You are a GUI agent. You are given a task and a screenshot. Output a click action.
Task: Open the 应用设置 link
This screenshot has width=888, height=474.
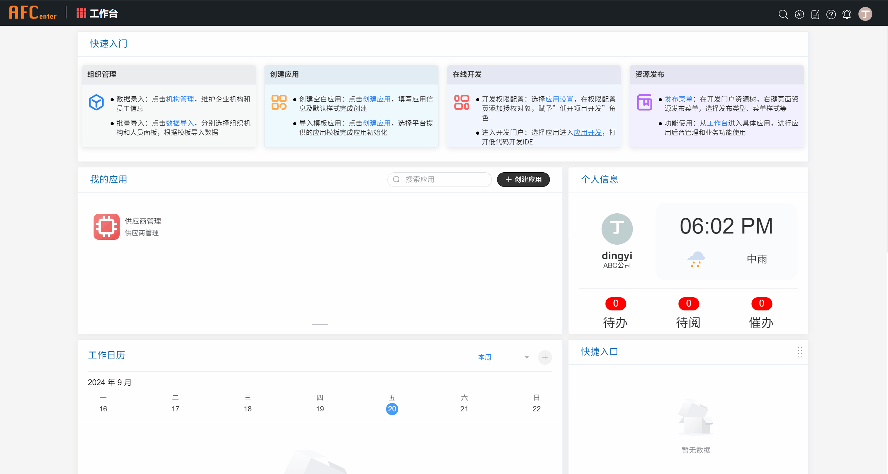coord(559,99)
